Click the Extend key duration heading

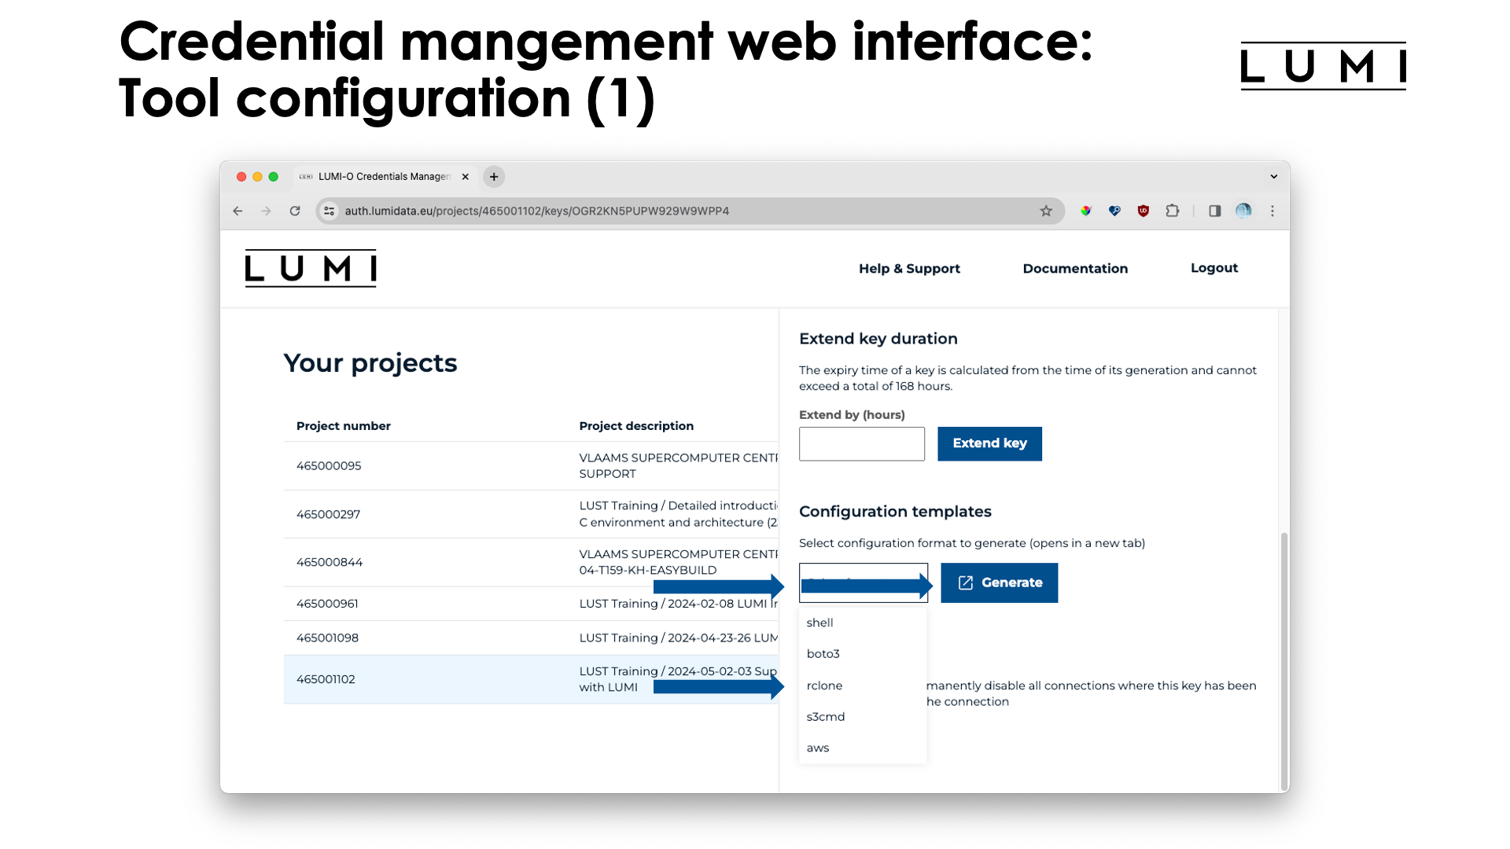click(878, 339)
